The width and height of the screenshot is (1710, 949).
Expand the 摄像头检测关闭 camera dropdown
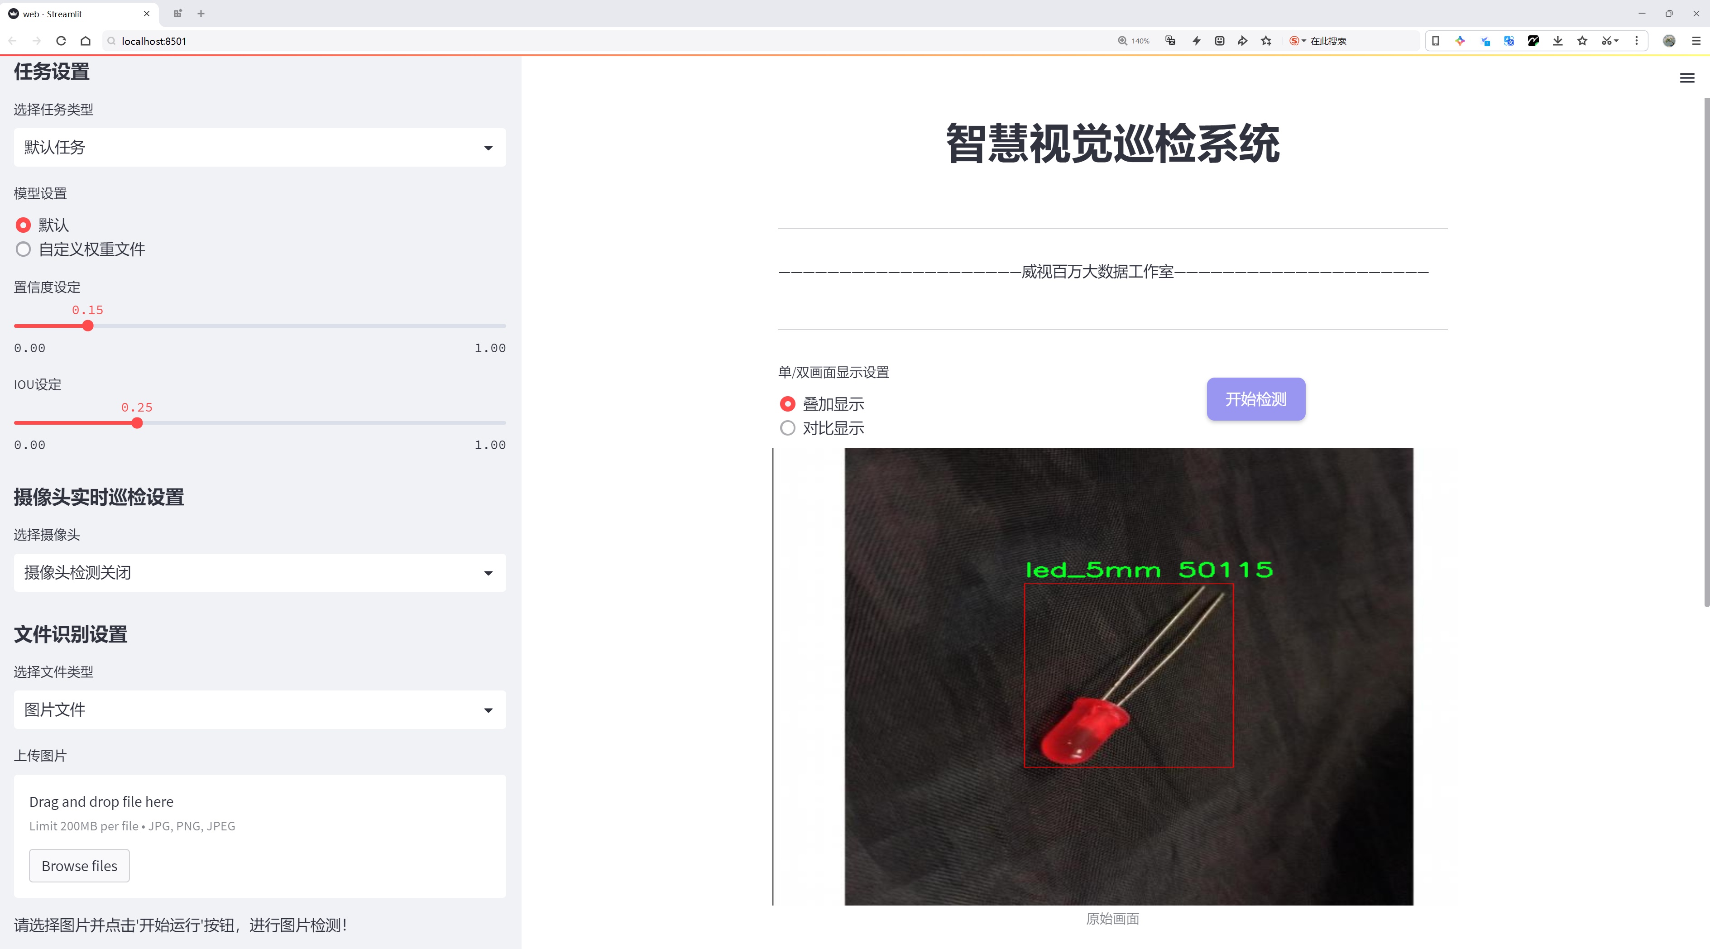coord(259,572)
